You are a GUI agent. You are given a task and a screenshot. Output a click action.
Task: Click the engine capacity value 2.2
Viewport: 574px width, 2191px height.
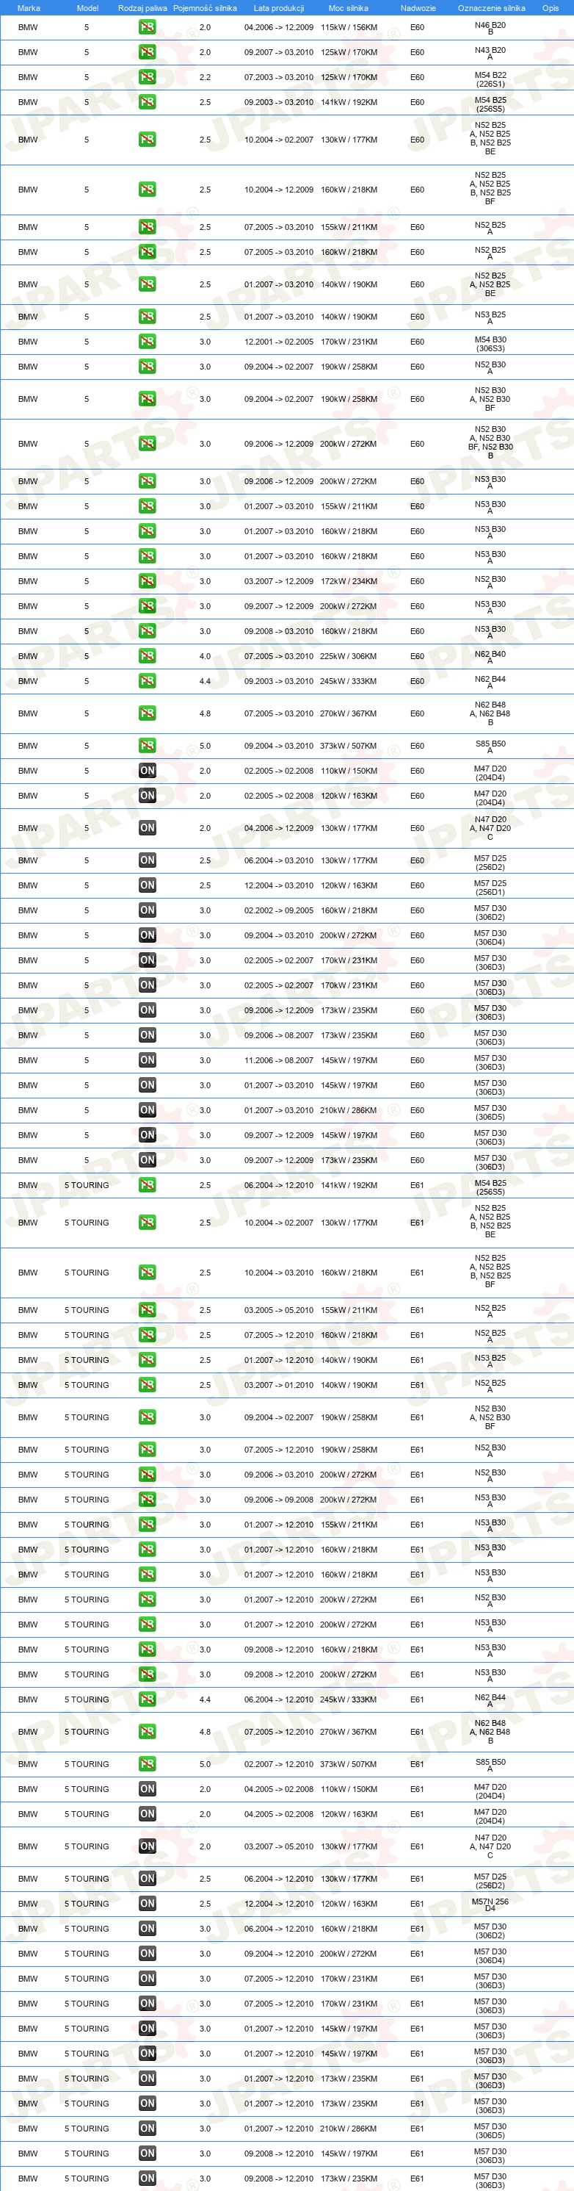(x=205, y=77)
